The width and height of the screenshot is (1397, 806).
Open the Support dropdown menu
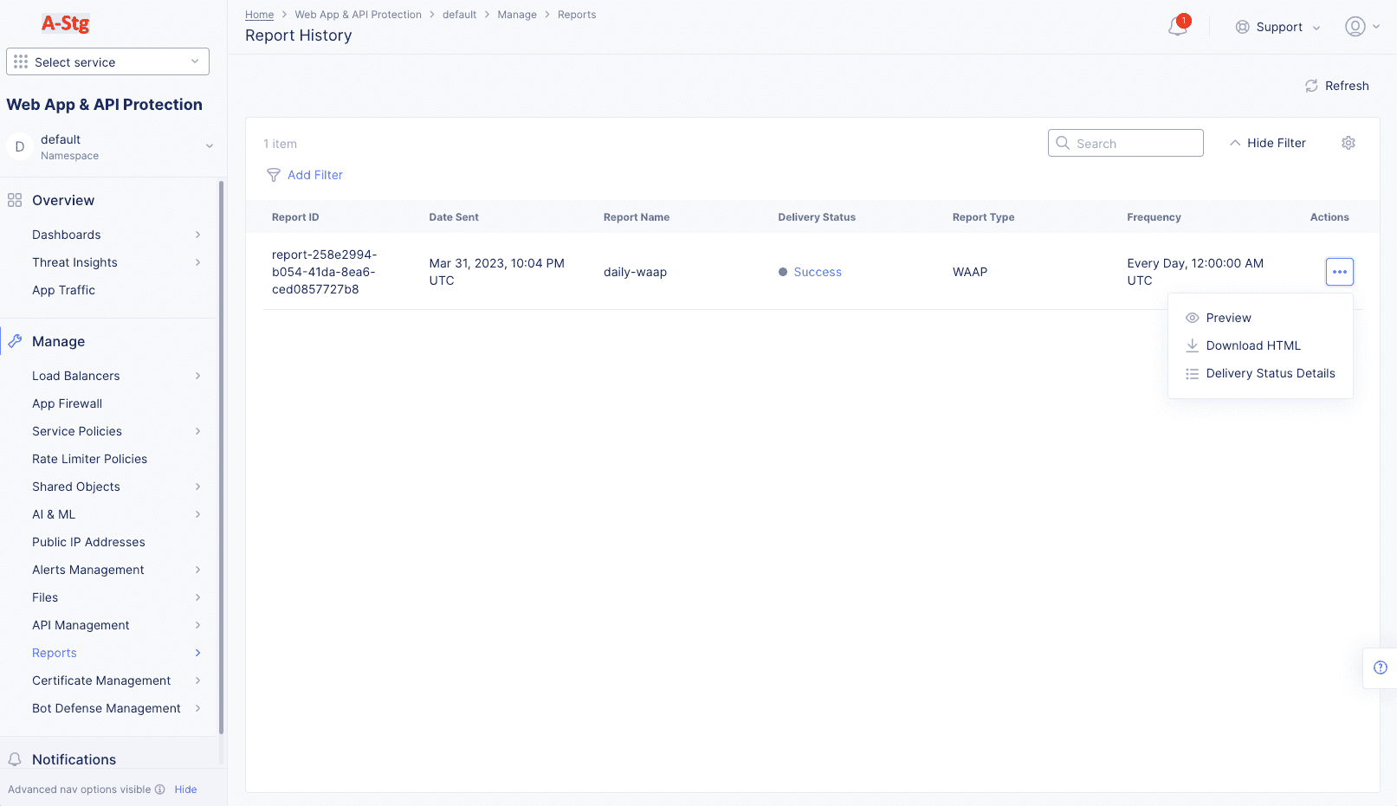pyautogui.click(x=1277, y=27)
